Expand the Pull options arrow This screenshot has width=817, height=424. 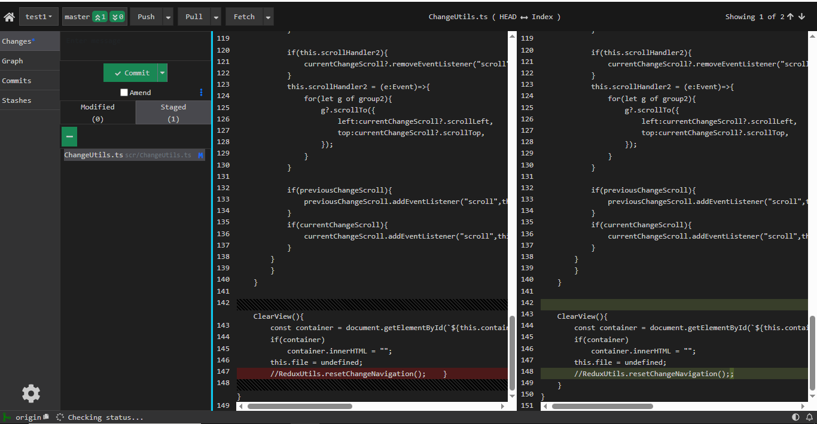tap(216, 17)
